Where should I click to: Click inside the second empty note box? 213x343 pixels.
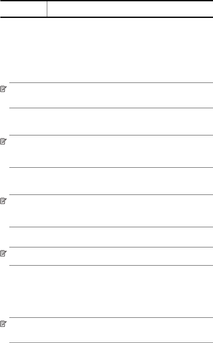click(x=111, y=151)
